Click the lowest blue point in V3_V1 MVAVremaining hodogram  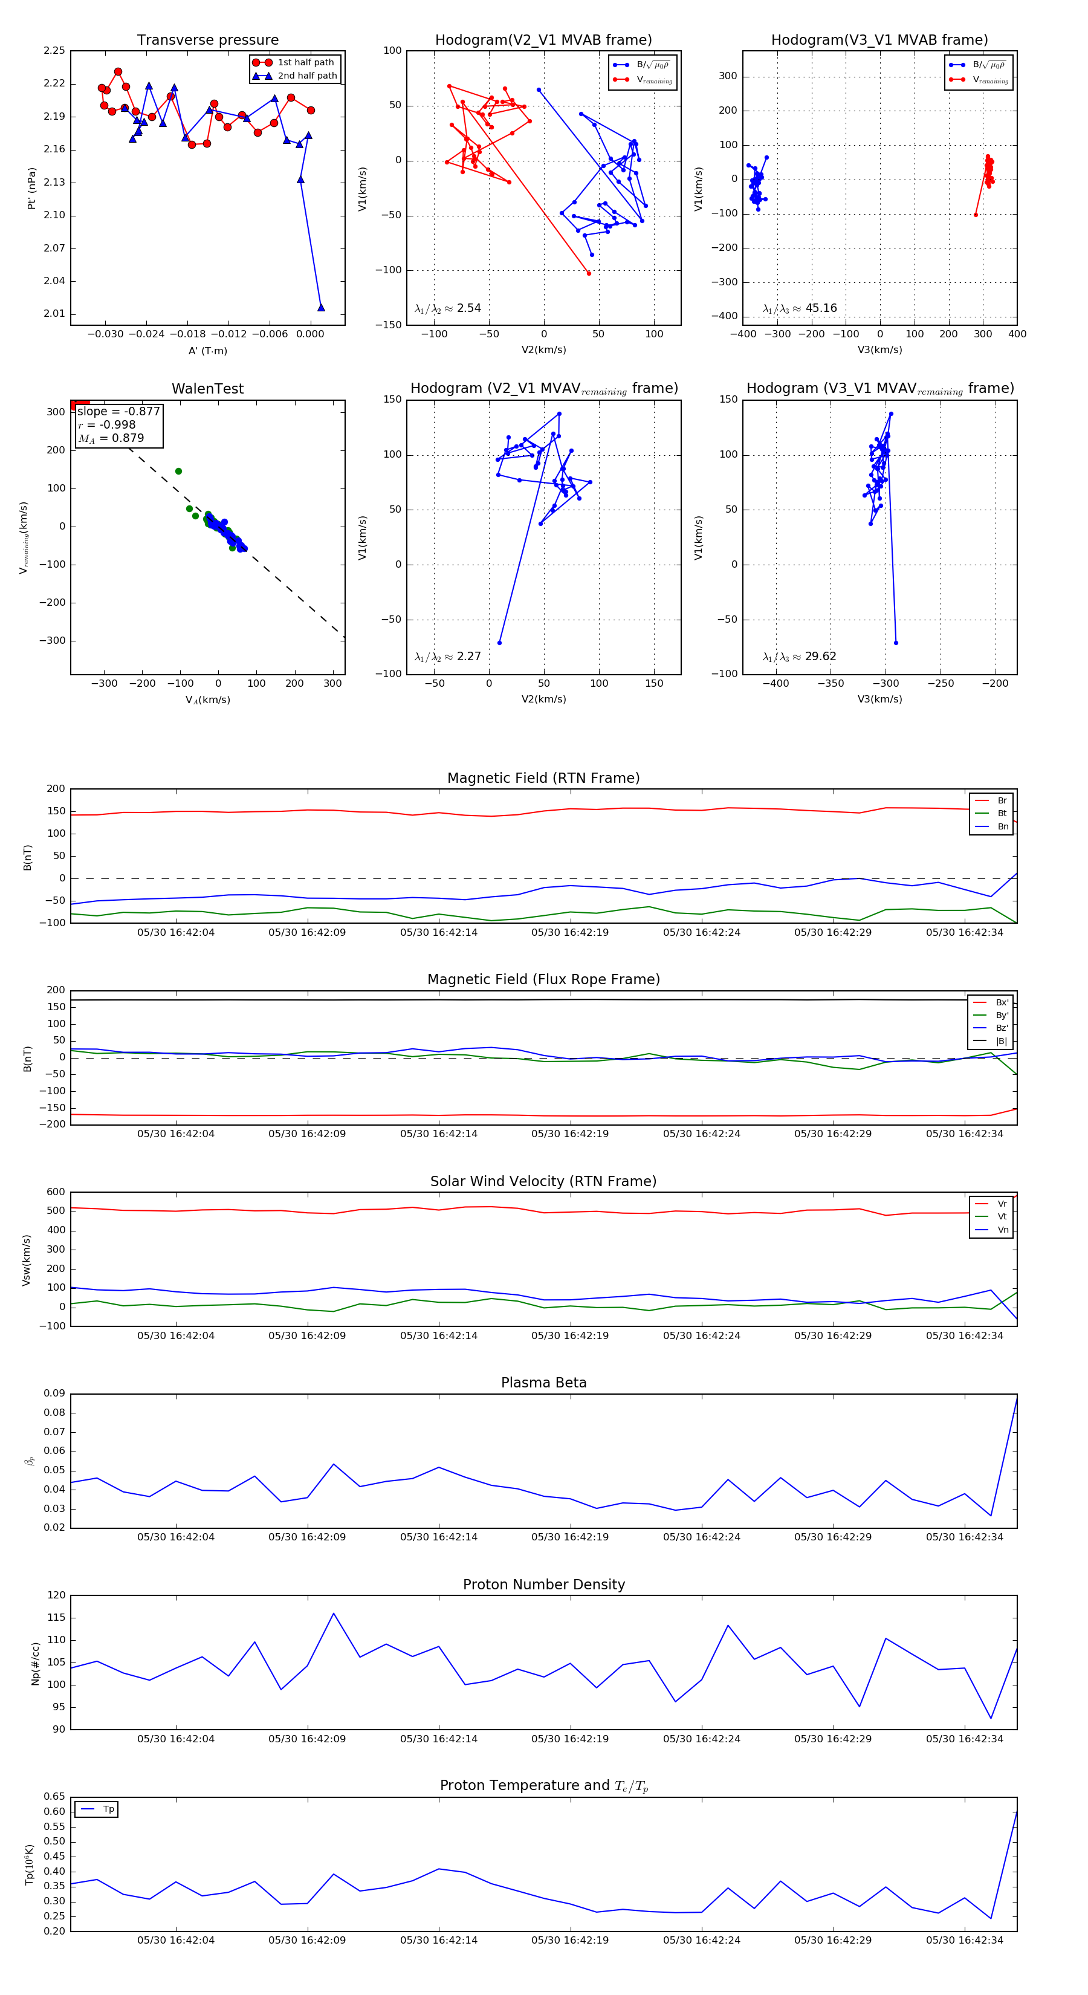pyautogui.click(x=896, y=643)
